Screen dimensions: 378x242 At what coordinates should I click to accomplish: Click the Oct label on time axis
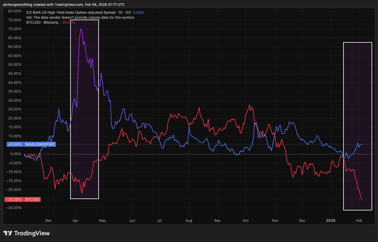(x=245, y=220)
